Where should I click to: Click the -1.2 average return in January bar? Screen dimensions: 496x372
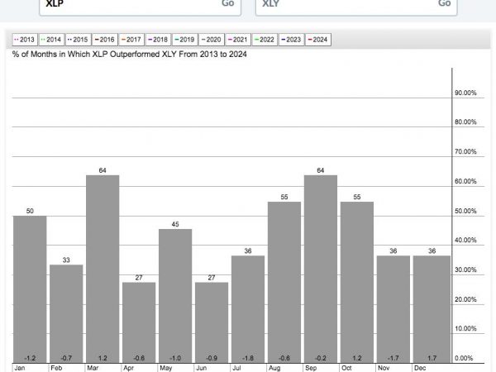pyautogui.click(x=30, y=358)
